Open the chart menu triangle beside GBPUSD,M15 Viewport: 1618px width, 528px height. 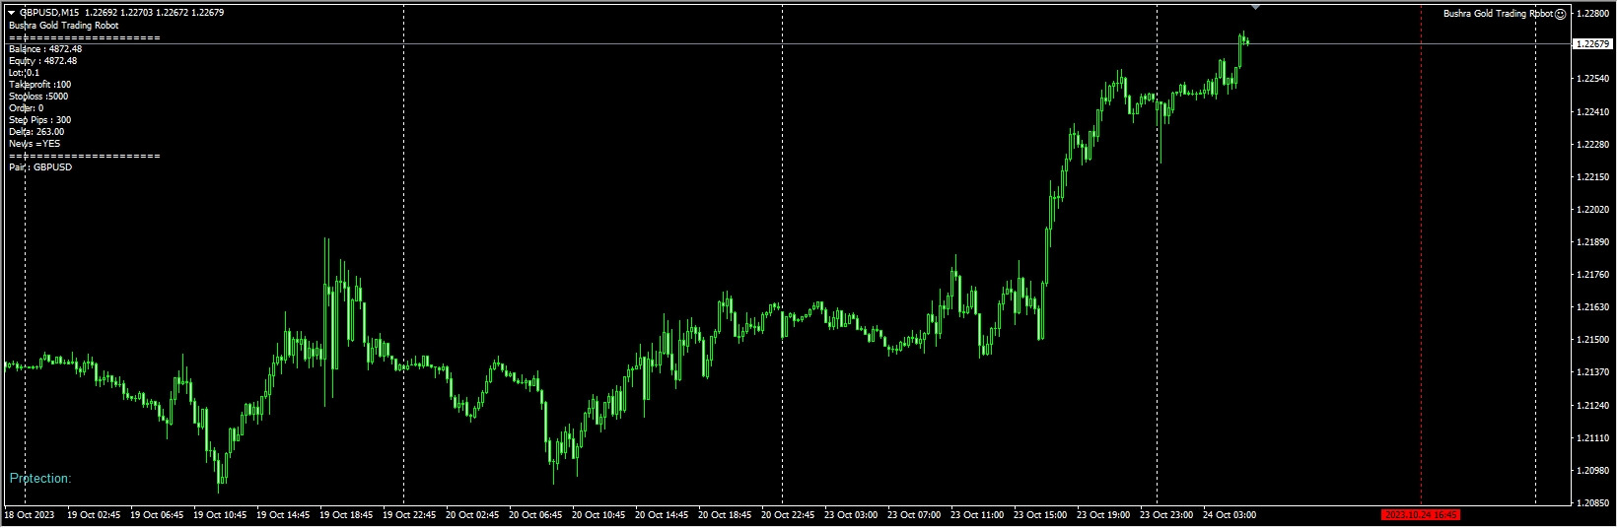pyautogui.click(x=11, y=13)
